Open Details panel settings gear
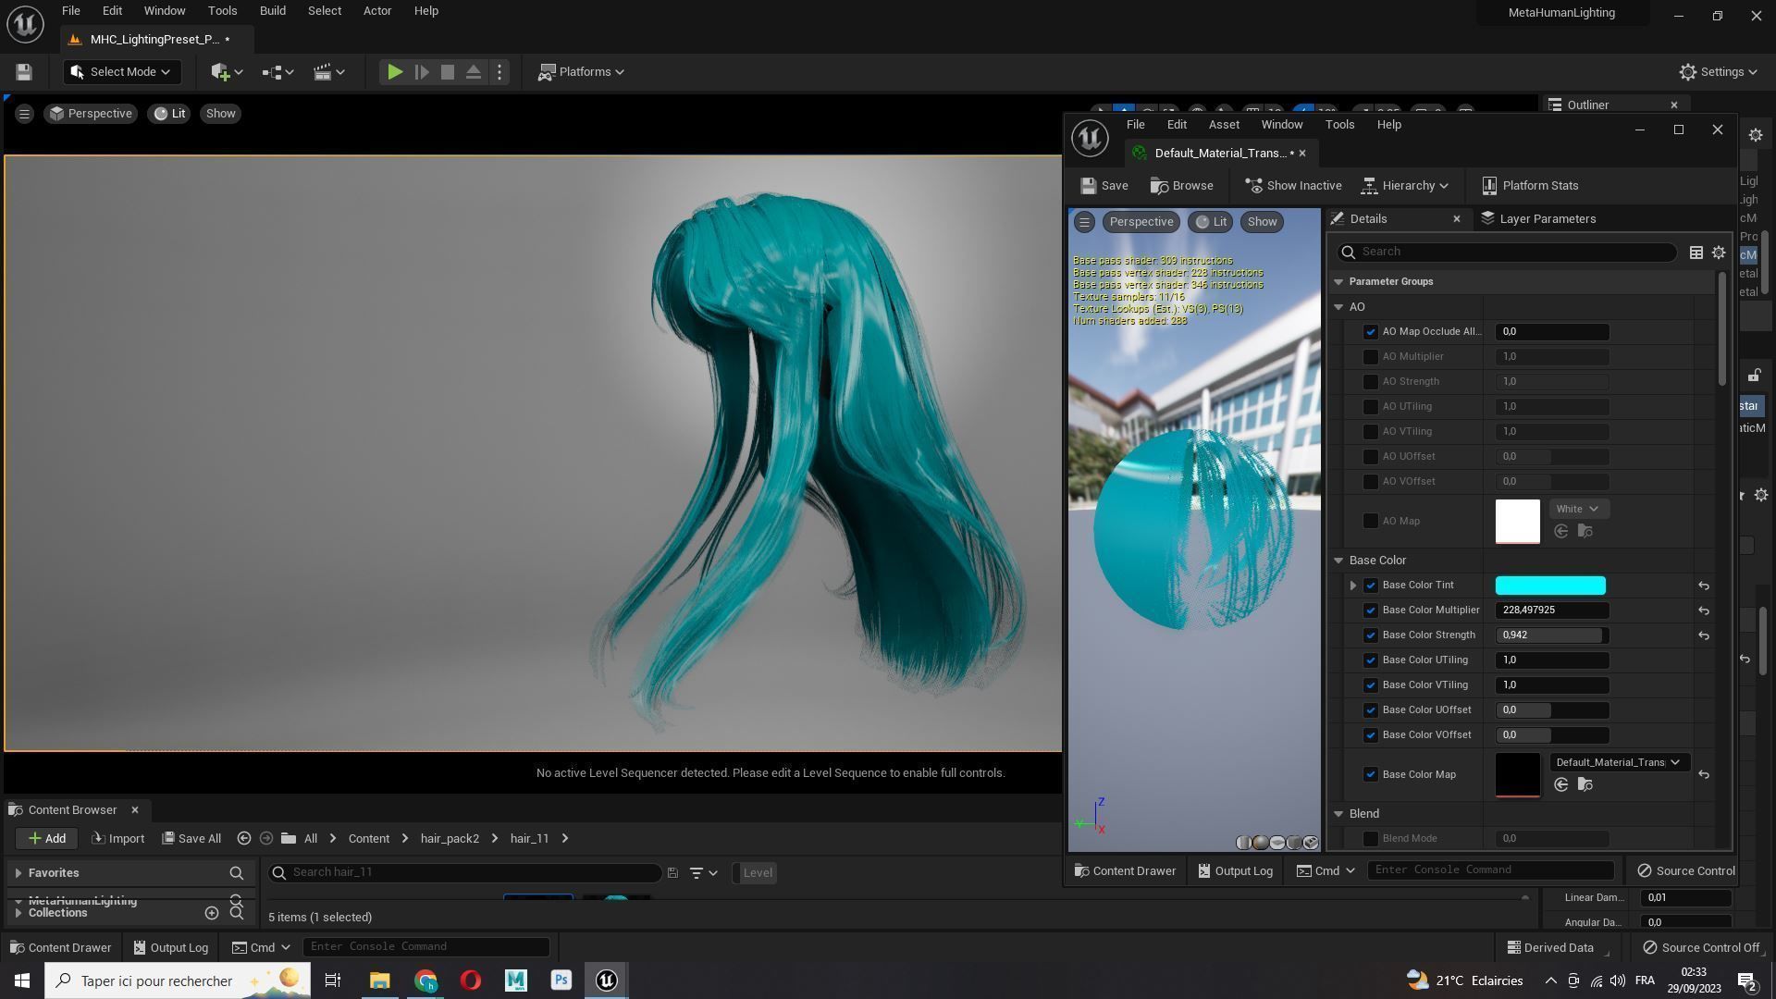This screenshot has height=999, width=1776. tap(1719, 253)
